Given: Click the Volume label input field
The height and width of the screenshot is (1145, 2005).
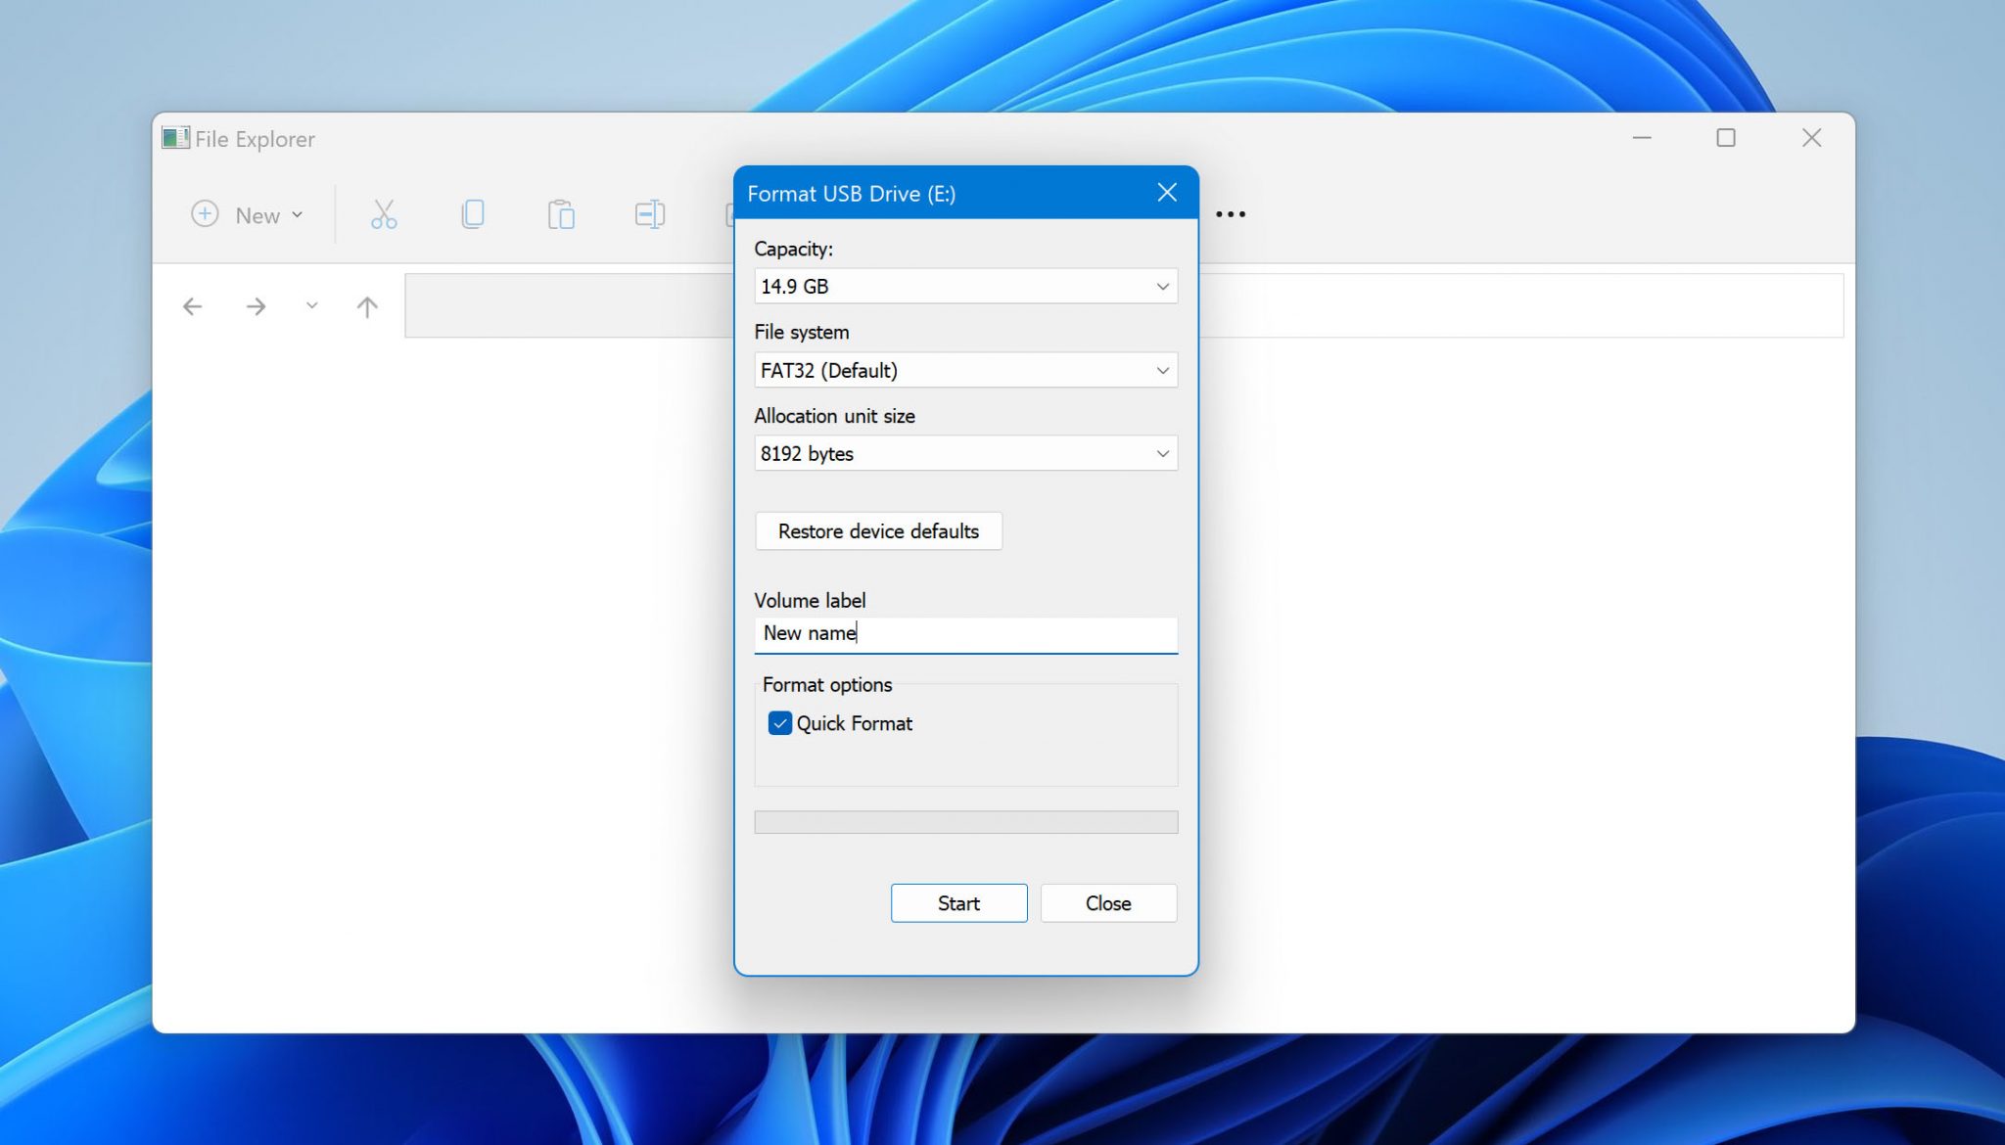Looking at the screenshot, I should [x=964, y=633].
